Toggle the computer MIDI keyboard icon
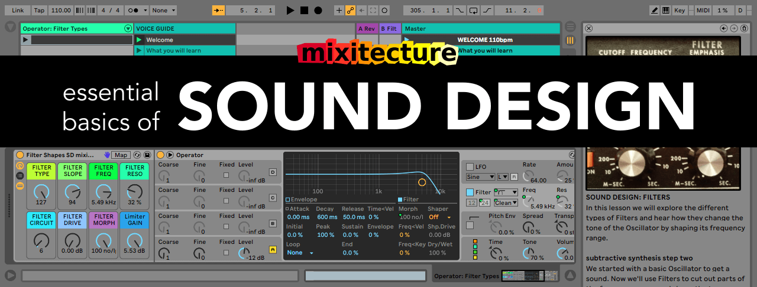Viewport: 757px width, 287px height. [666, 10]
